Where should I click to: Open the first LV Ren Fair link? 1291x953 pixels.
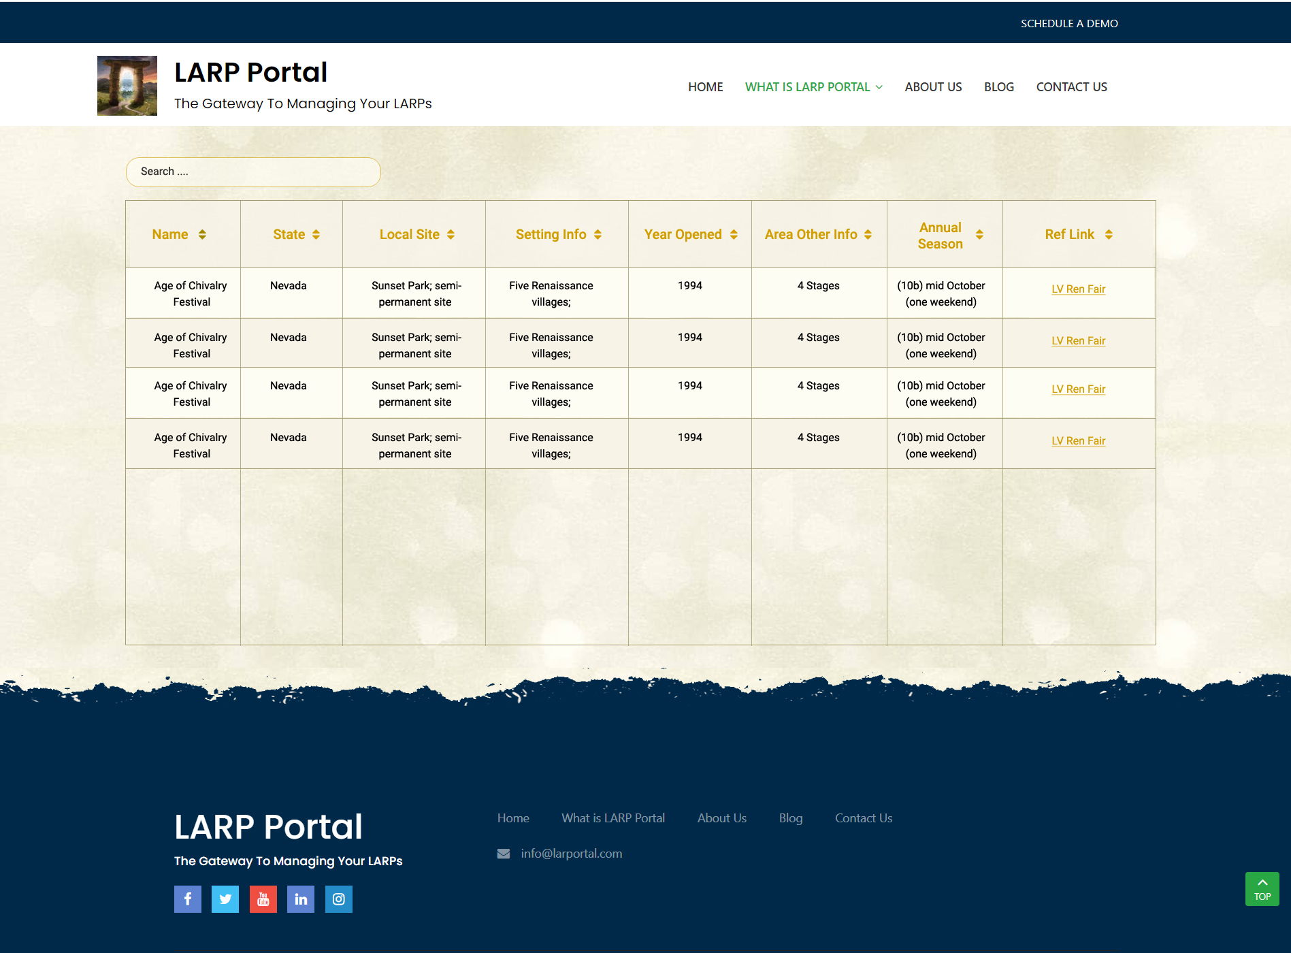click(x=1078, y=289)
